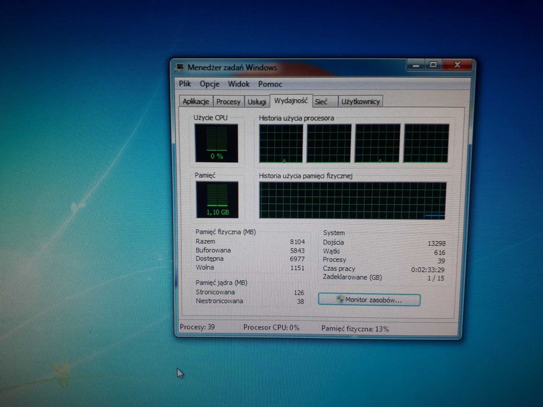Click the Pamięć jądra (MB) heading
The height and width of the screenshot is (407, 543).
tap(221, 283)
